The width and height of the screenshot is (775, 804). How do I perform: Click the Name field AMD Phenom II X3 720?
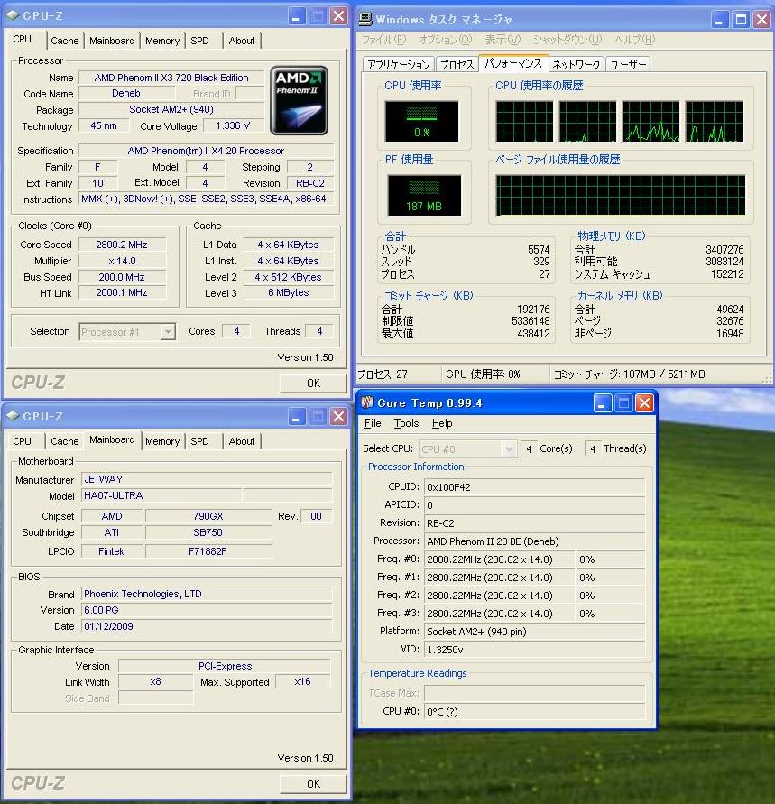pyautogui.click(x=171, y=78)
